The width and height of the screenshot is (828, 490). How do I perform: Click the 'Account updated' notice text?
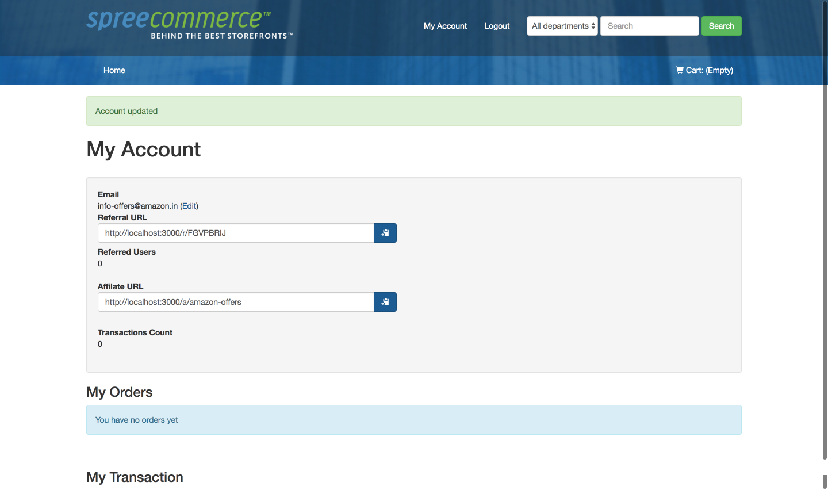pyautogui.click(x=126, y=111)
